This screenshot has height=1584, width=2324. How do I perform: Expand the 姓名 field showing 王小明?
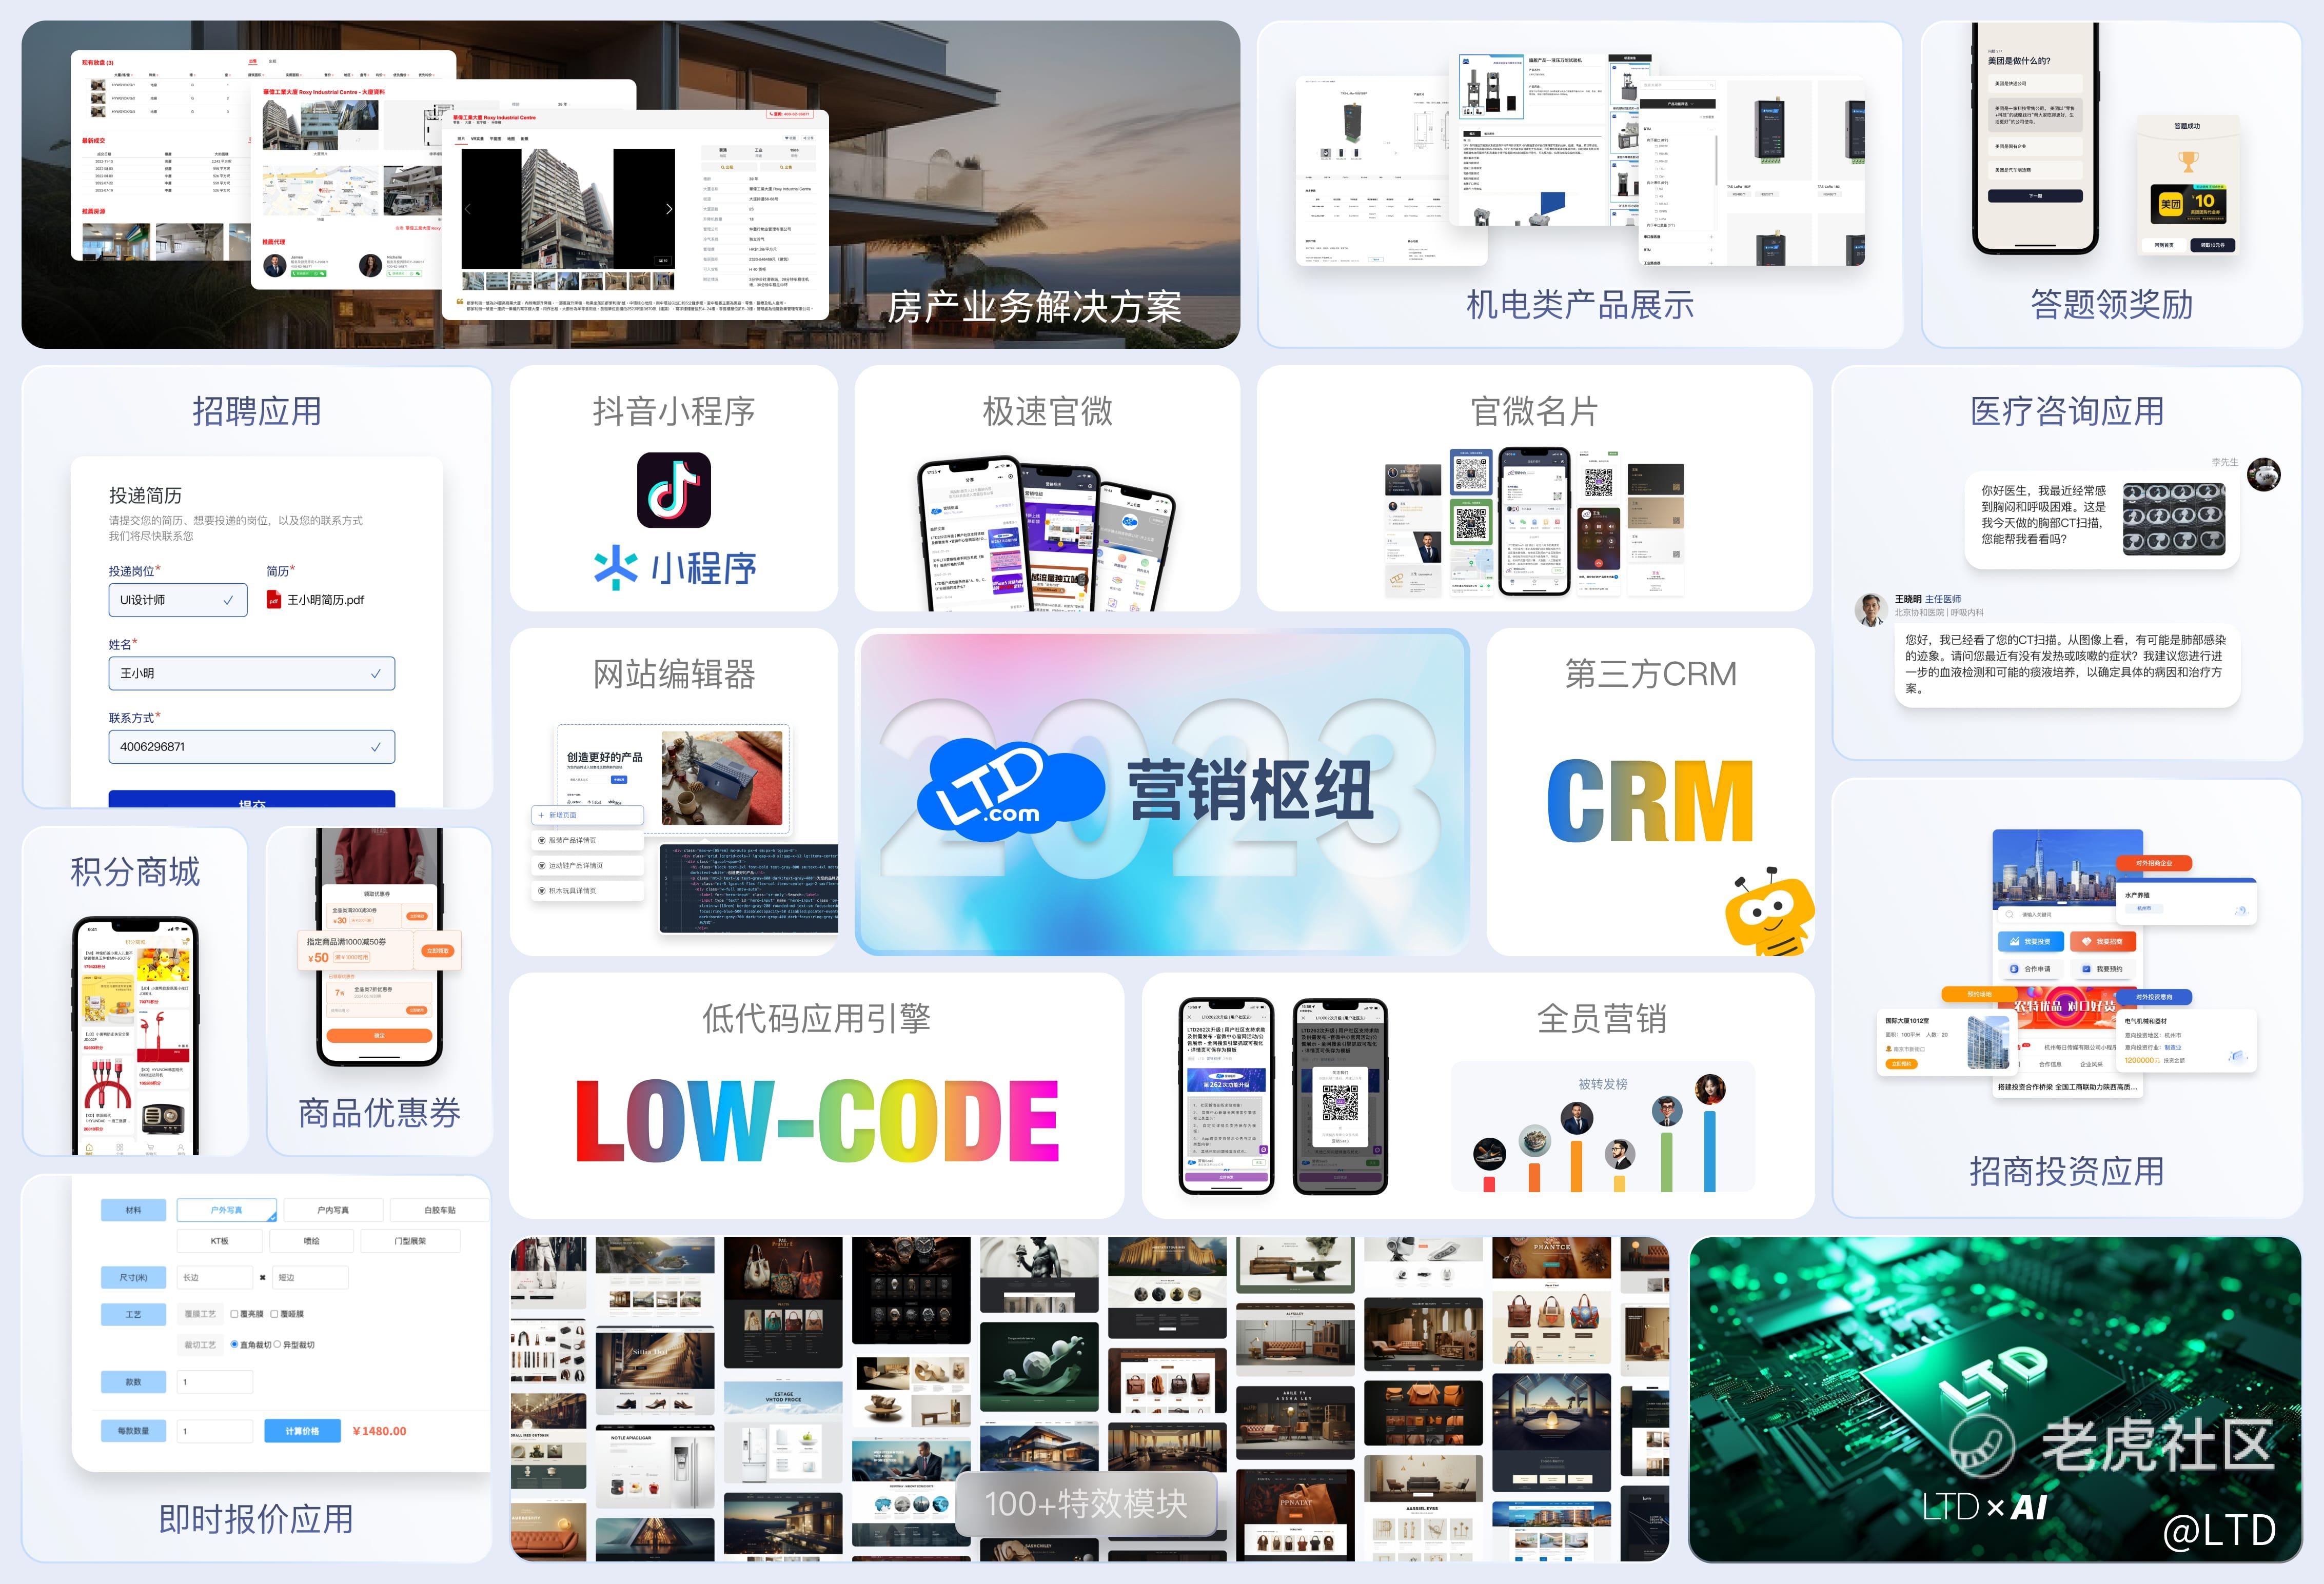click(251, 673)
